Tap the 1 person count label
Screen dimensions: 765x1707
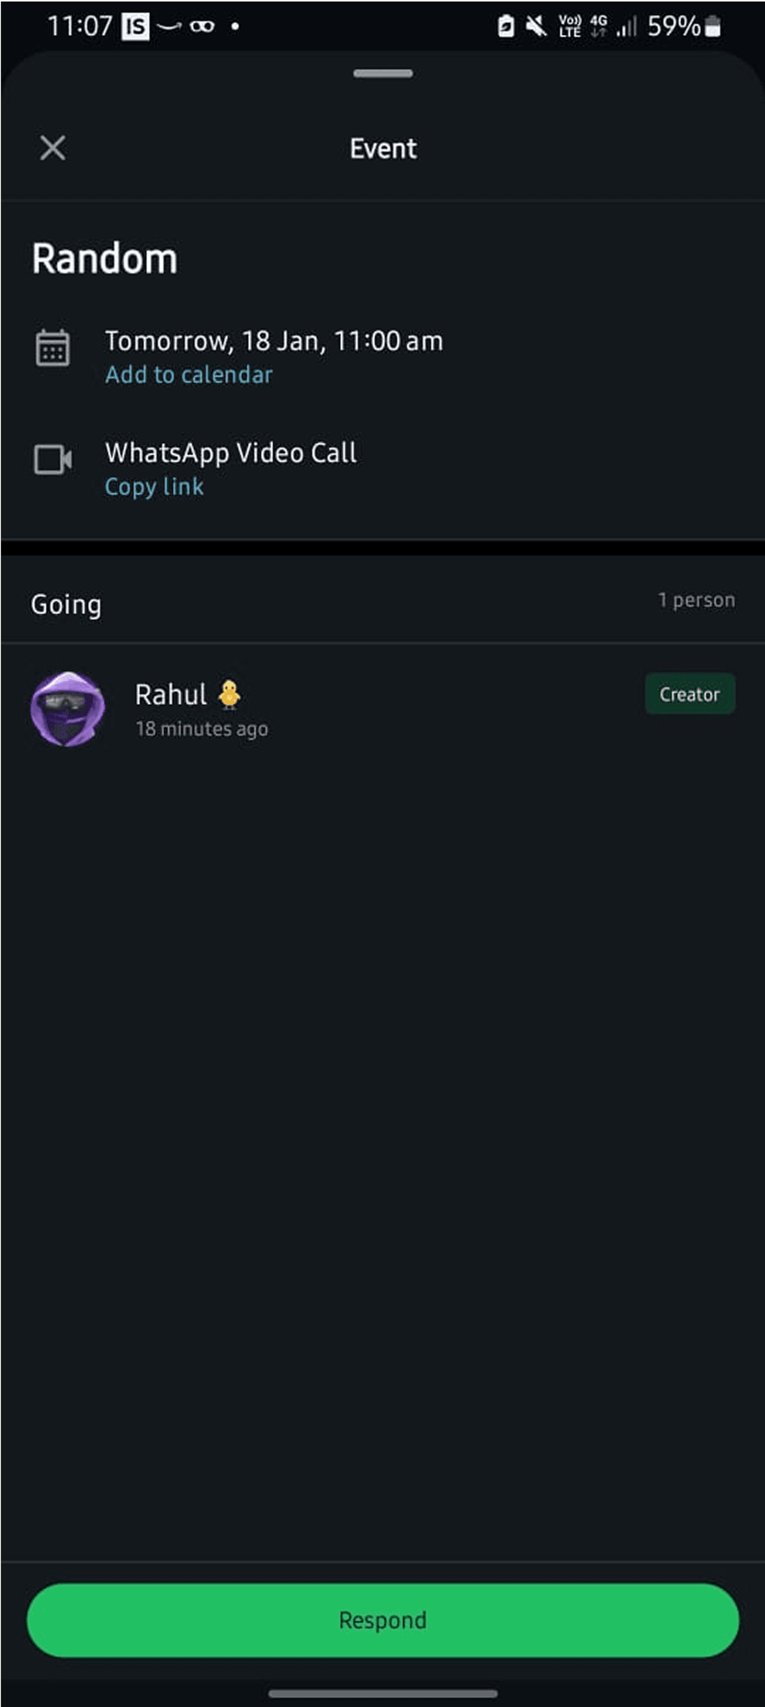click(x=696, y=600)
